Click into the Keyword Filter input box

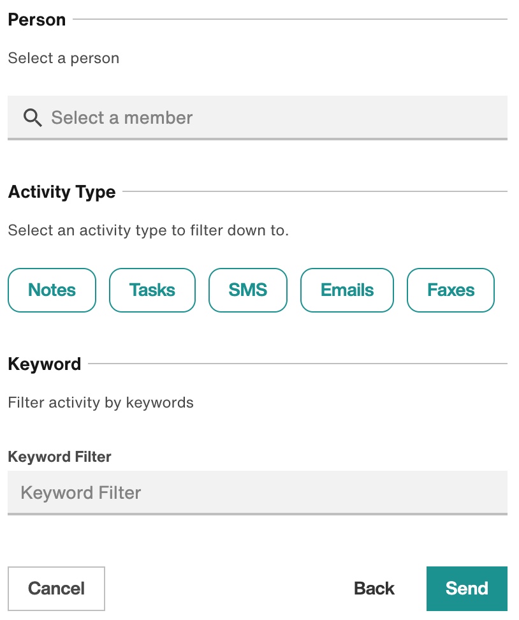pos(258,493)
